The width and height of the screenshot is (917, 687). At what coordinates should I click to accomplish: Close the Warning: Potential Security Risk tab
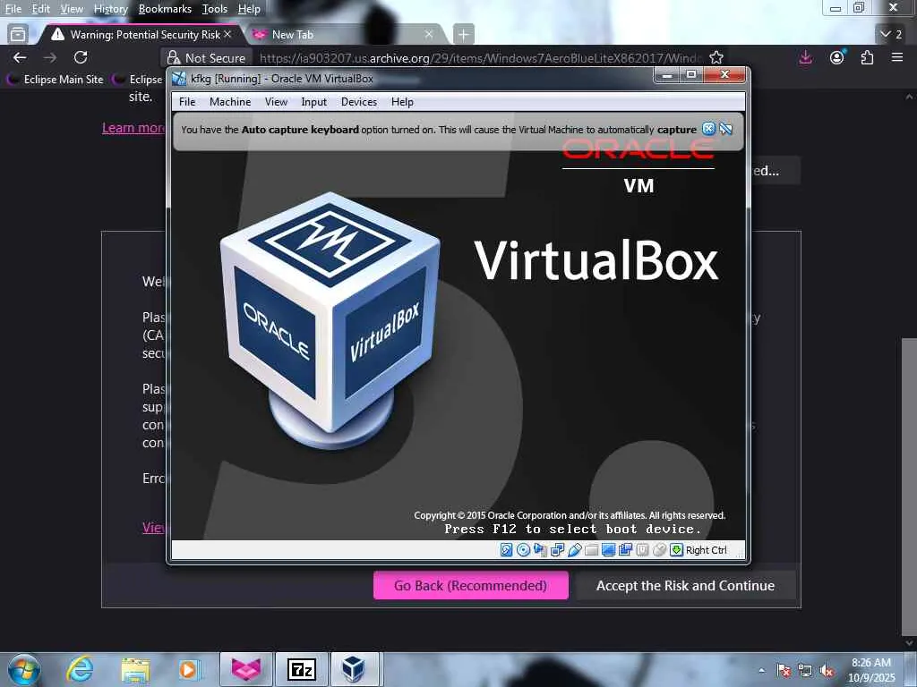pos(227,35)
